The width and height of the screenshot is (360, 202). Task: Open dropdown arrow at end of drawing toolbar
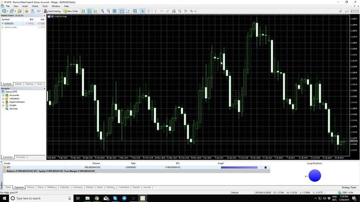(x=195, y=11)
